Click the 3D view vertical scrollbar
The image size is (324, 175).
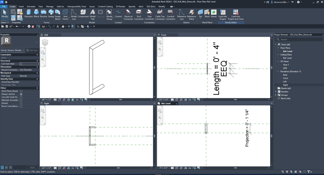coord(154,68)
